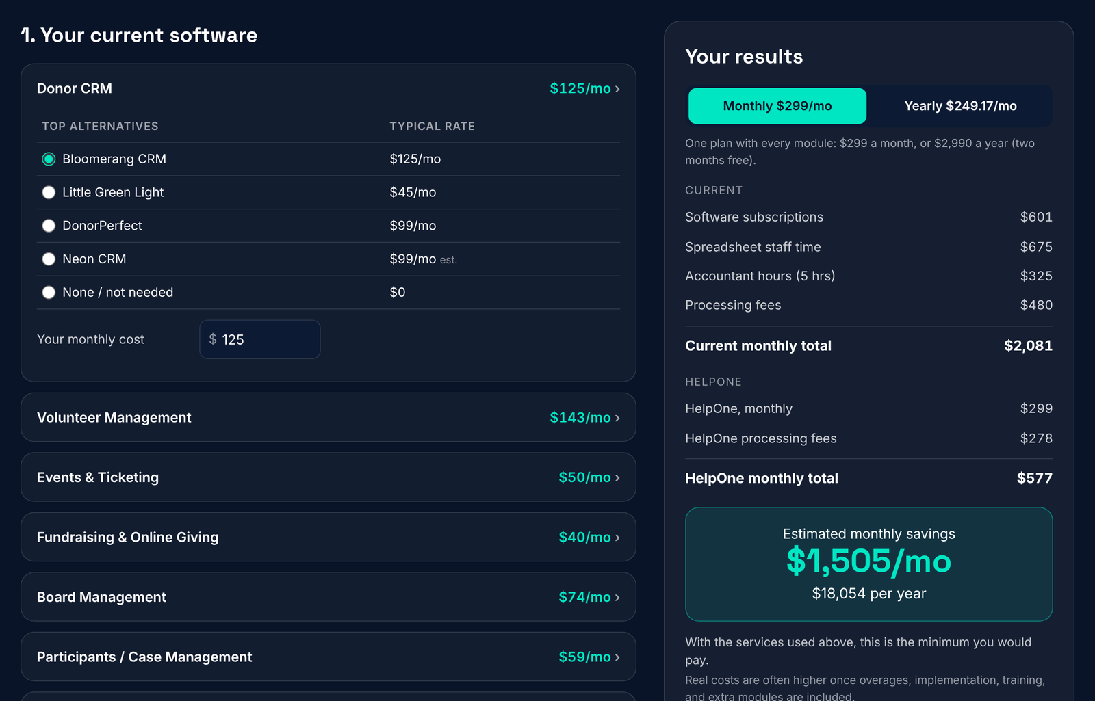Click the Your current software heading
Screen dimensions: 1095x701
tap(139, 36)
